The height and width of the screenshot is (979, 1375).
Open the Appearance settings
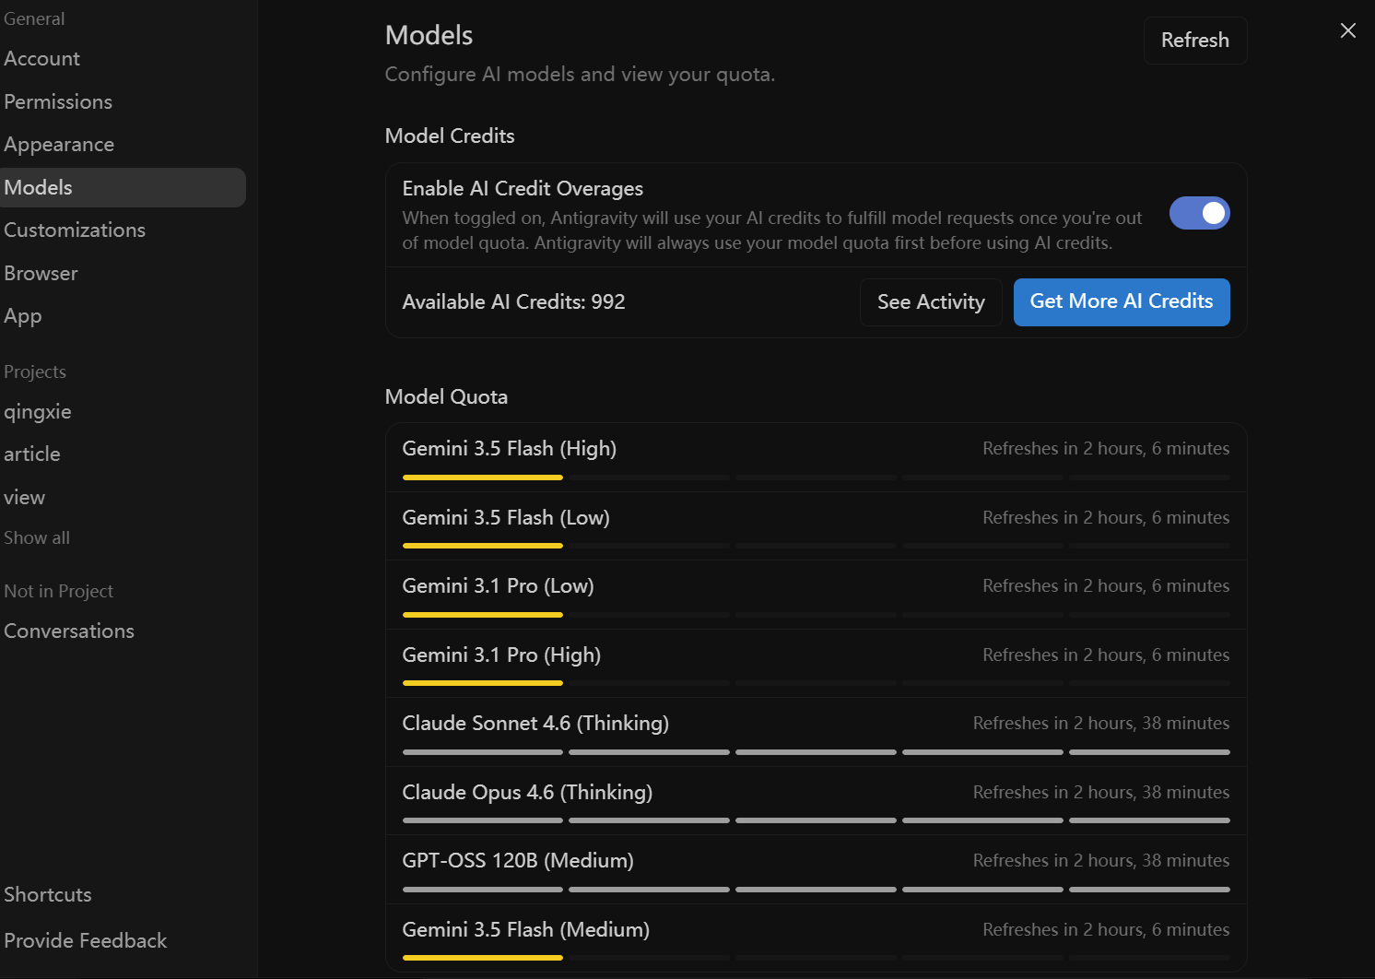pos(59,144)
